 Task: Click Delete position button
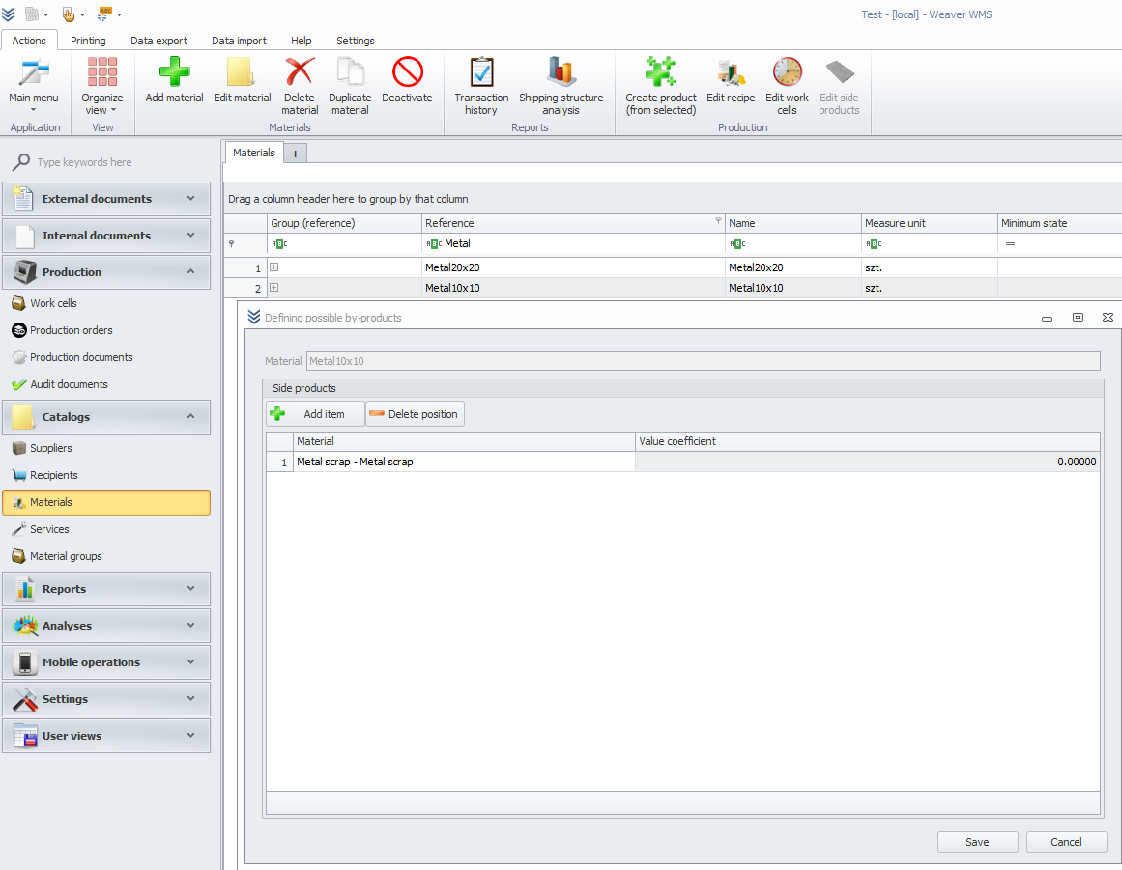415,414
